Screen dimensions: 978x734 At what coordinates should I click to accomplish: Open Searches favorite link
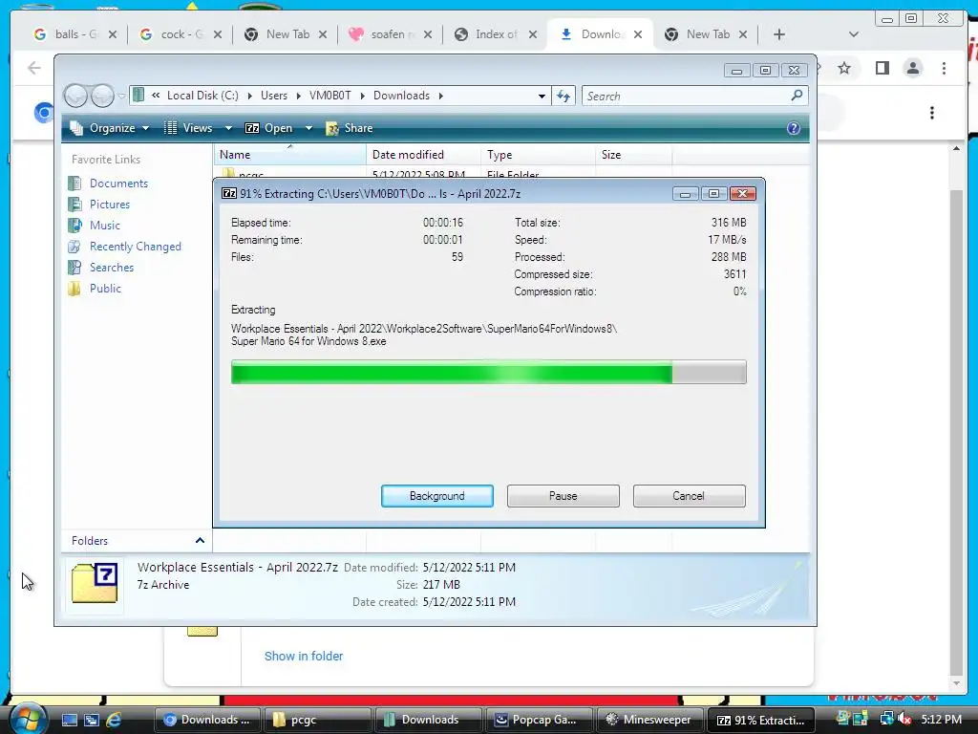112,268
